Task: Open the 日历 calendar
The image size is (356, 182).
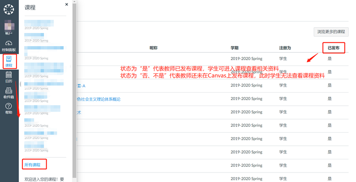Action: point(9,77)
